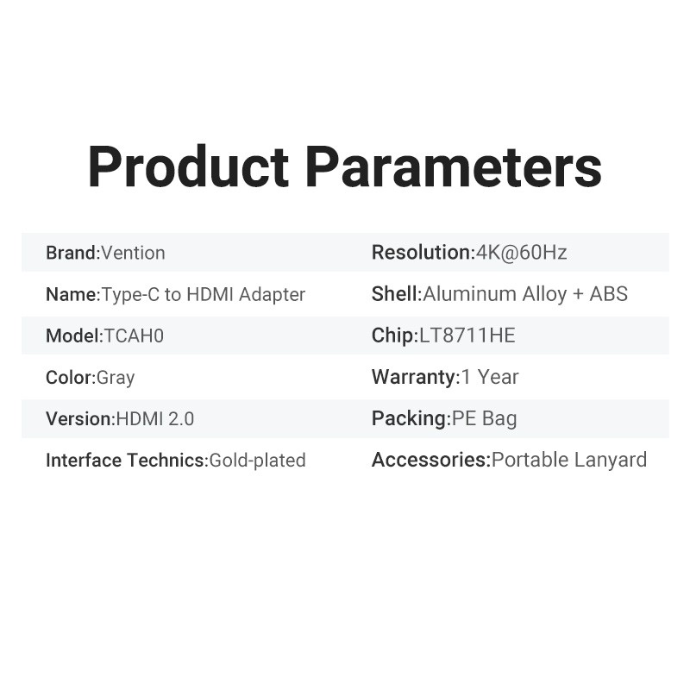This screenshot has width=690, height=690.
Task: Select the TCAH0 model number
Action: [x=134, y=336]
